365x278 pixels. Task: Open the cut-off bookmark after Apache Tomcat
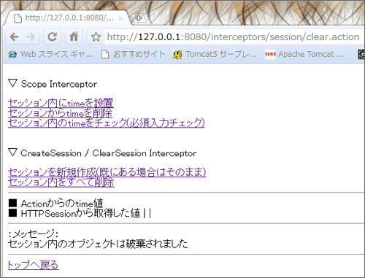coord(361,54)
